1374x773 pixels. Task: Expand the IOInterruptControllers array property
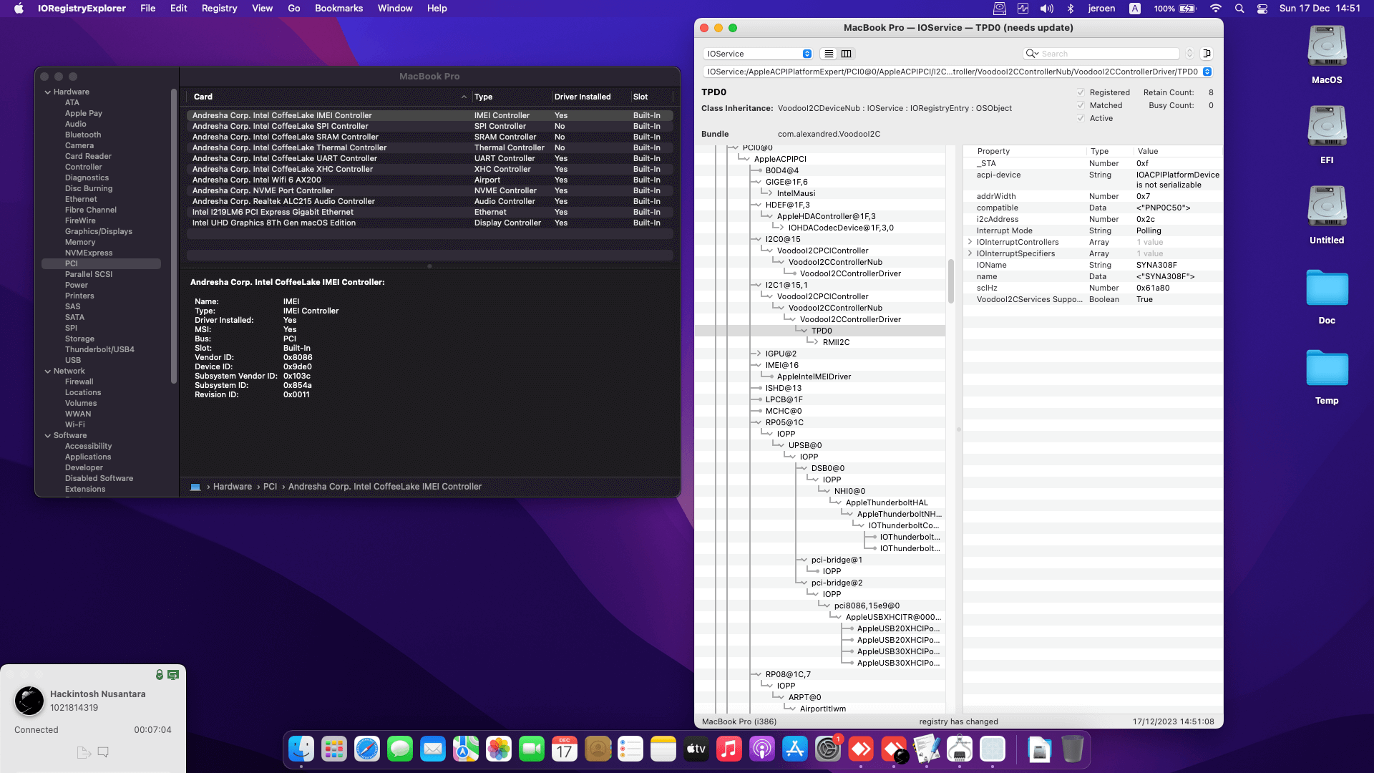tap(970, 242)
